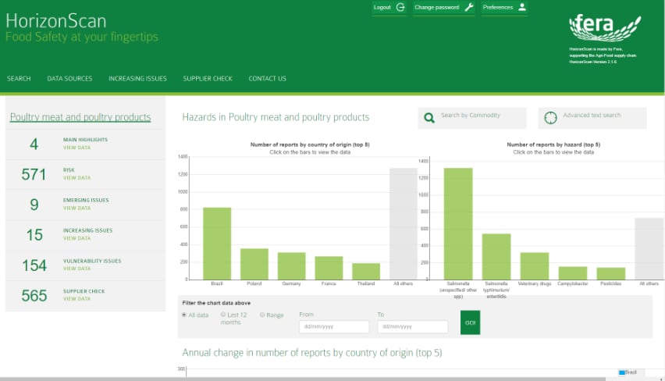Click the number 154 for Vulnerability Issues

pyautogui.click(x=34, y=265)
